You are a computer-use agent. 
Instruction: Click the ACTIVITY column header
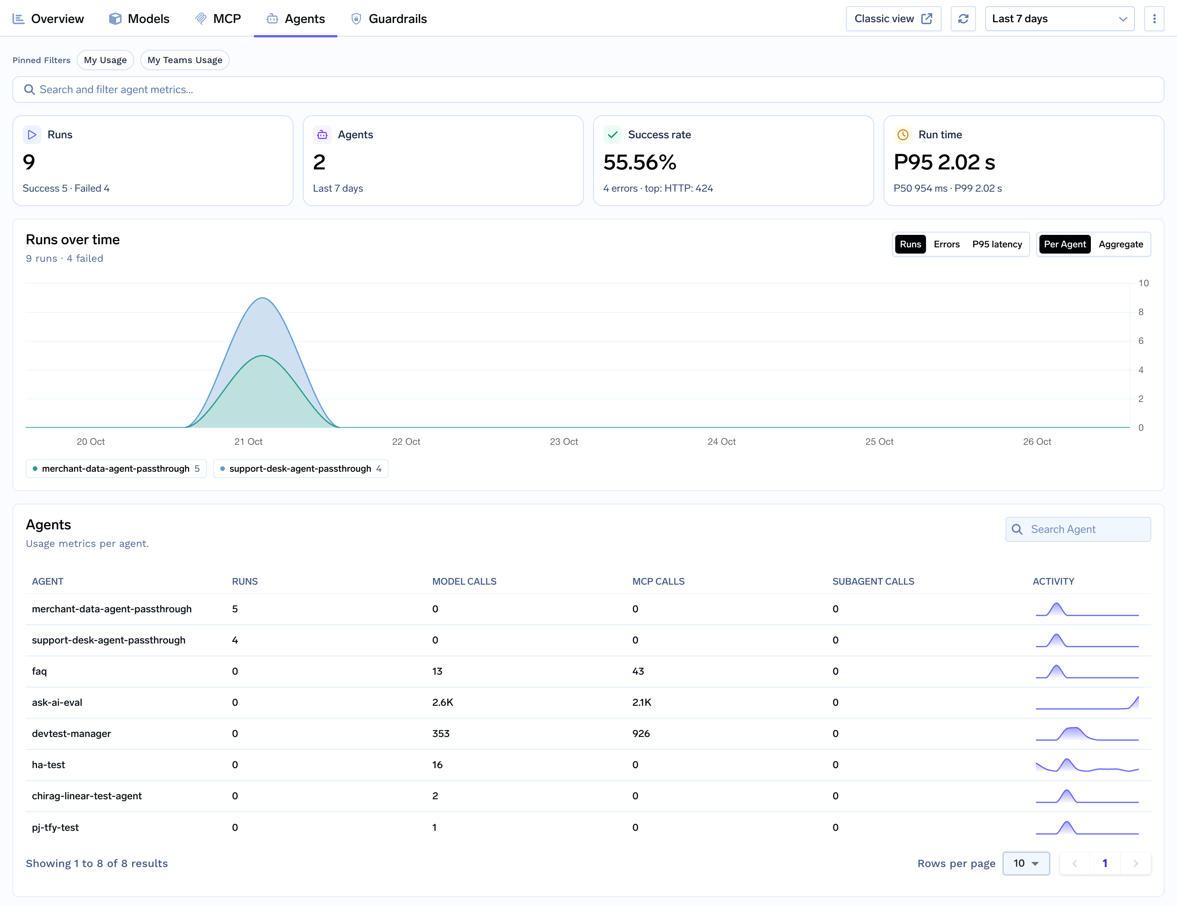pyautogui.click(x=1053, y=582)
